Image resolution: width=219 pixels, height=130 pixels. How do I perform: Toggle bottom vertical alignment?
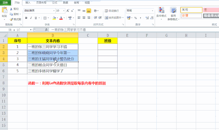(x=89, y=11)
